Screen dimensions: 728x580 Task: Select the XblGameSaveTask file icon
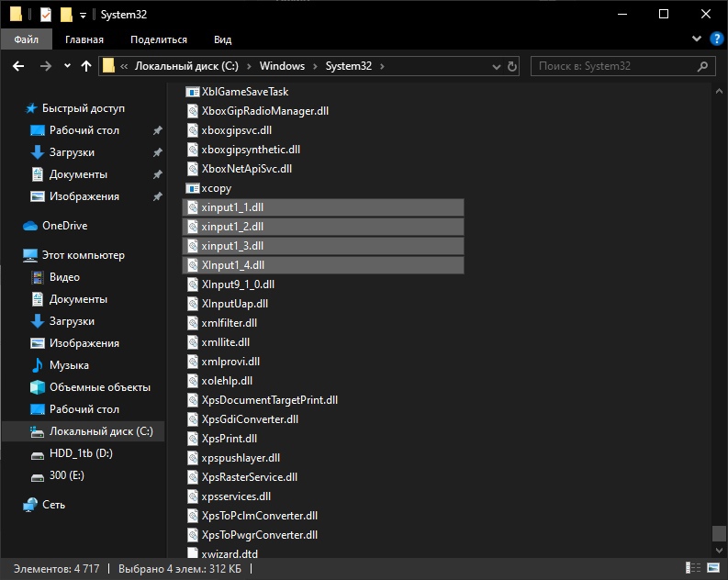(x=192, y=92)
